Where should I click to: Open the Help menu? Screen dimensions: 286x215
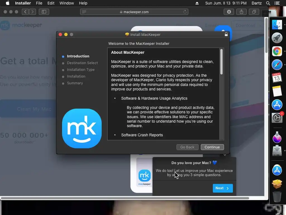(83, 3)
